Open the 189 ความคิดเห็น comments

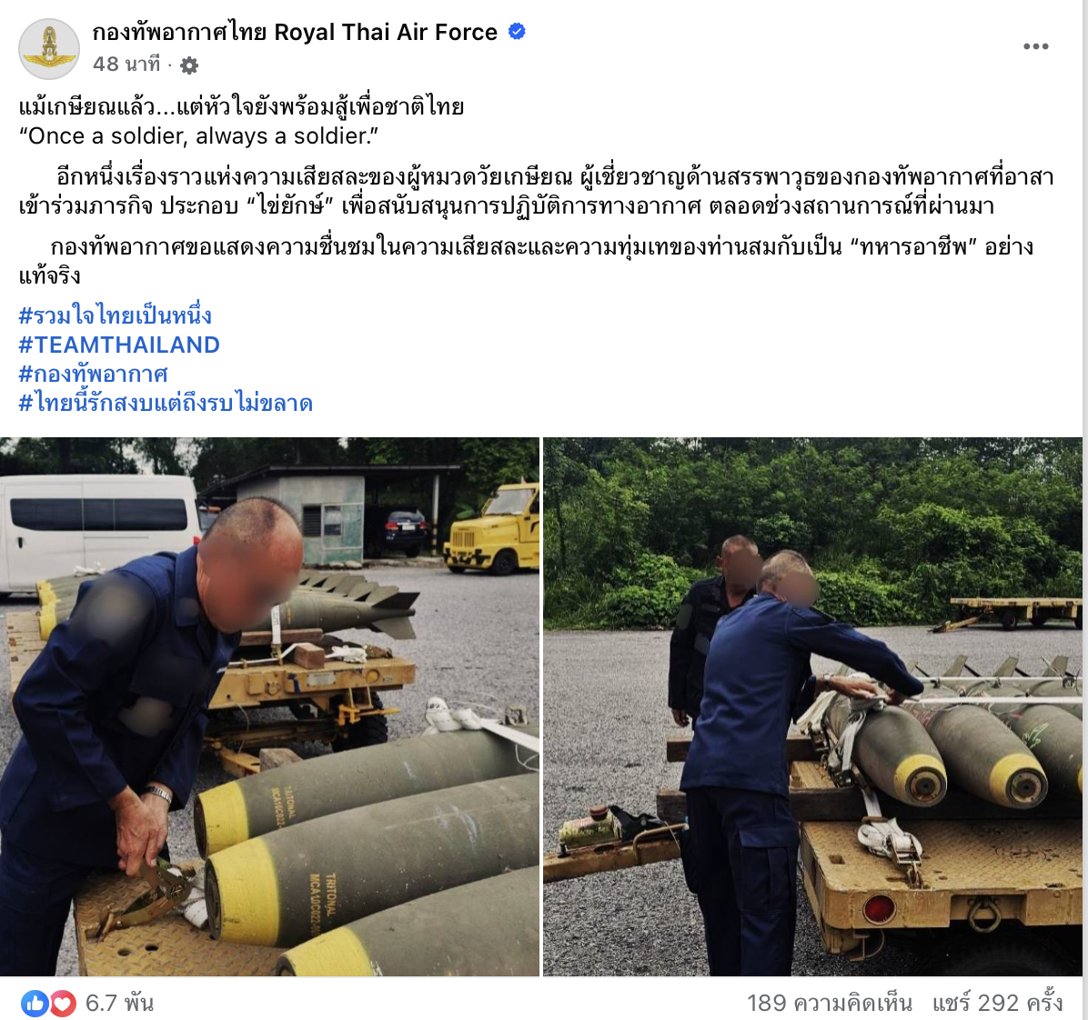click(829, 1003)
